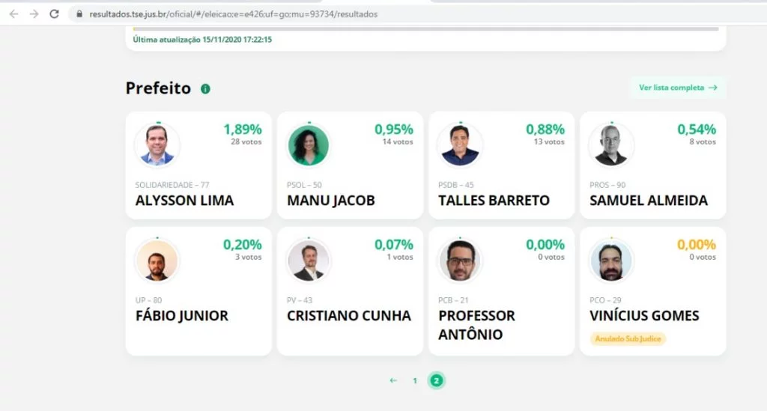Click the PROS – 90 party label
Screen dimensions: 767x411
607,185
